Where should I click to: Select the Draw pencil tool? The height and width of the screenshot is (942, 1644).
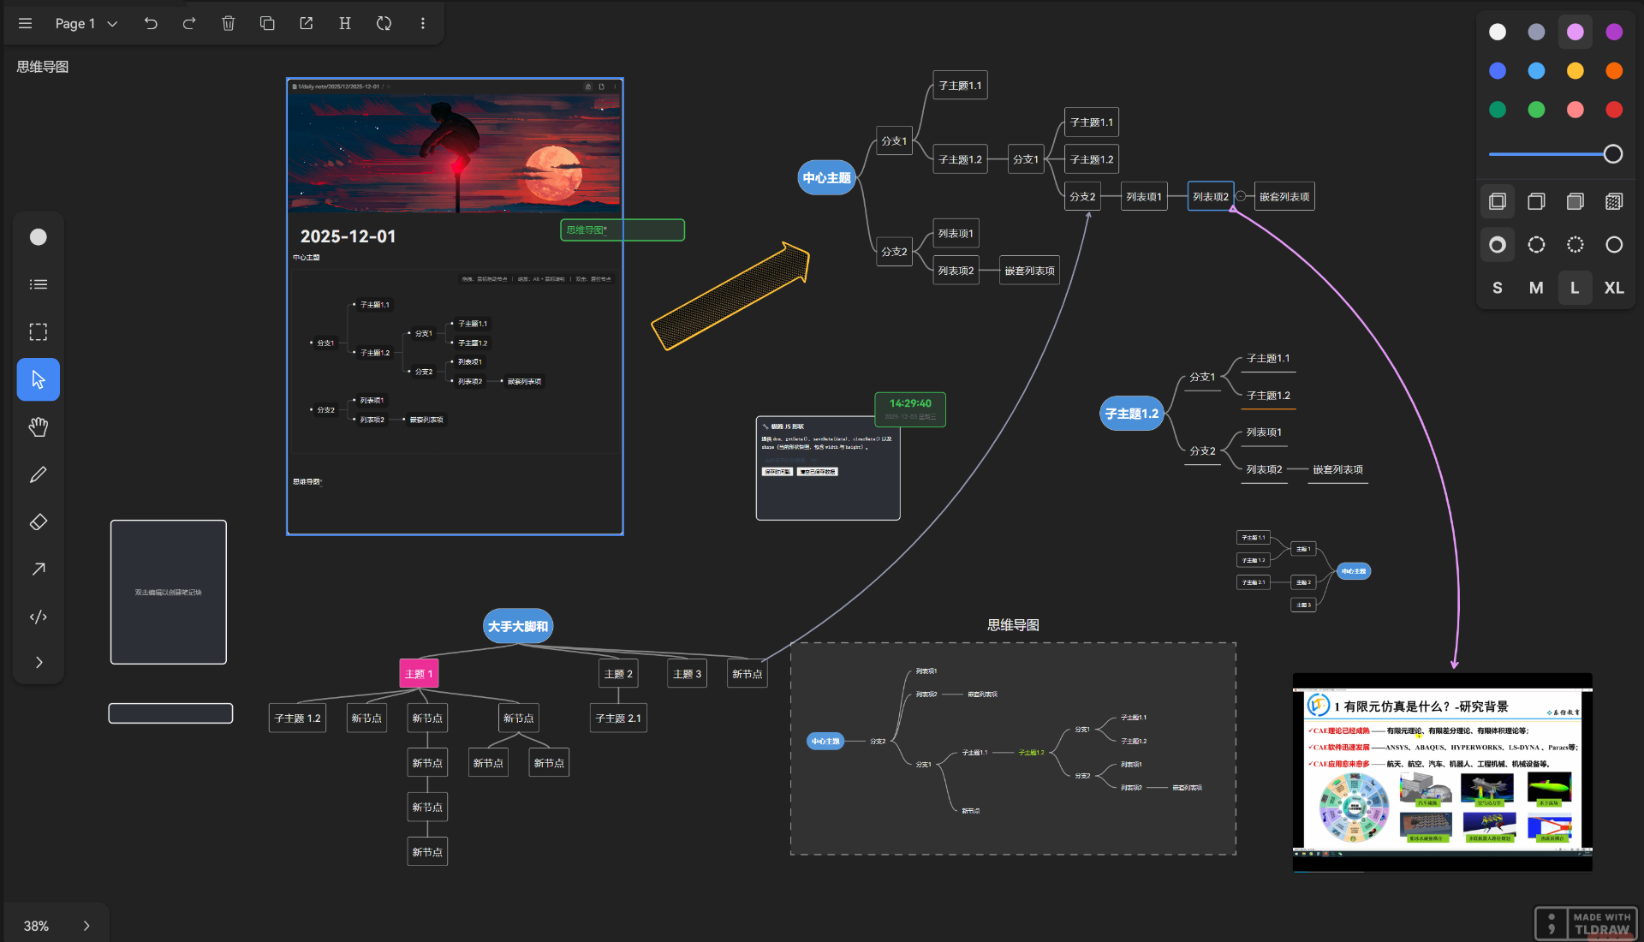(39, 474)
